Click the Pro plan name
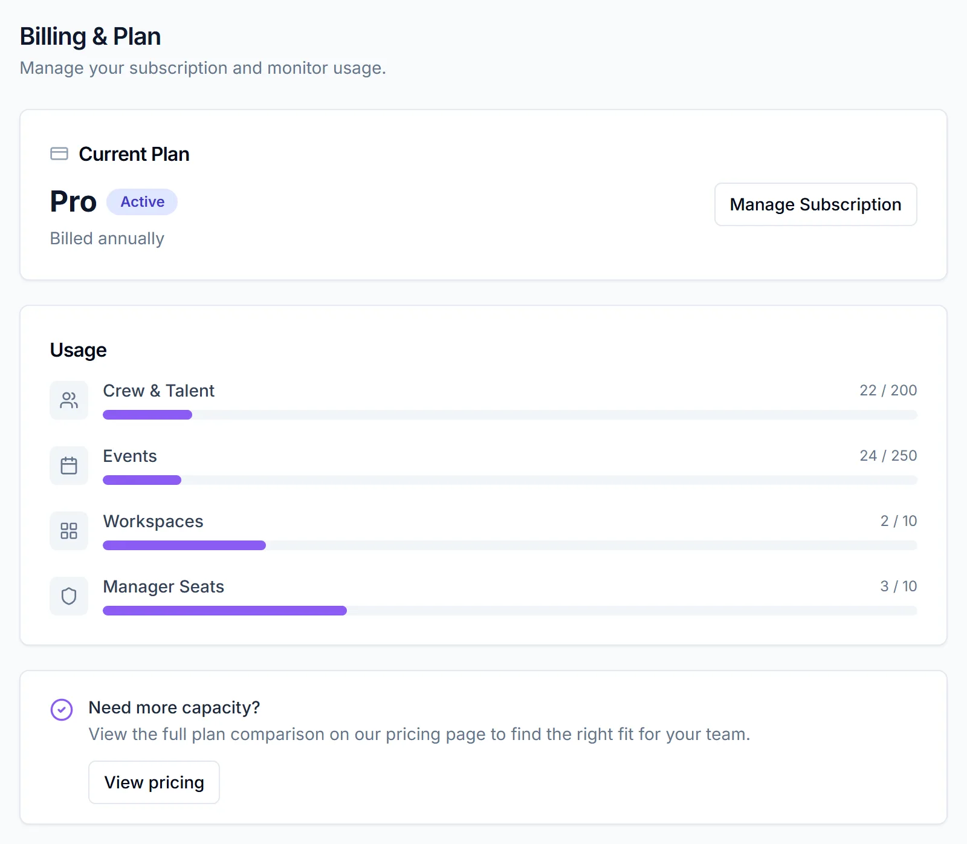The height and width of the screenshot is (844, 967). click(73, 201)
